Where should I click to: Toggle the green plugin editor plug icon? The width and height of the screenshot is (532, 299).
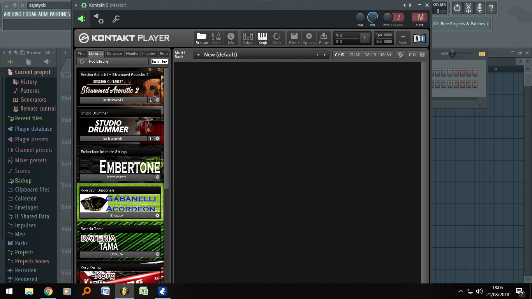(x=81, y=19)
